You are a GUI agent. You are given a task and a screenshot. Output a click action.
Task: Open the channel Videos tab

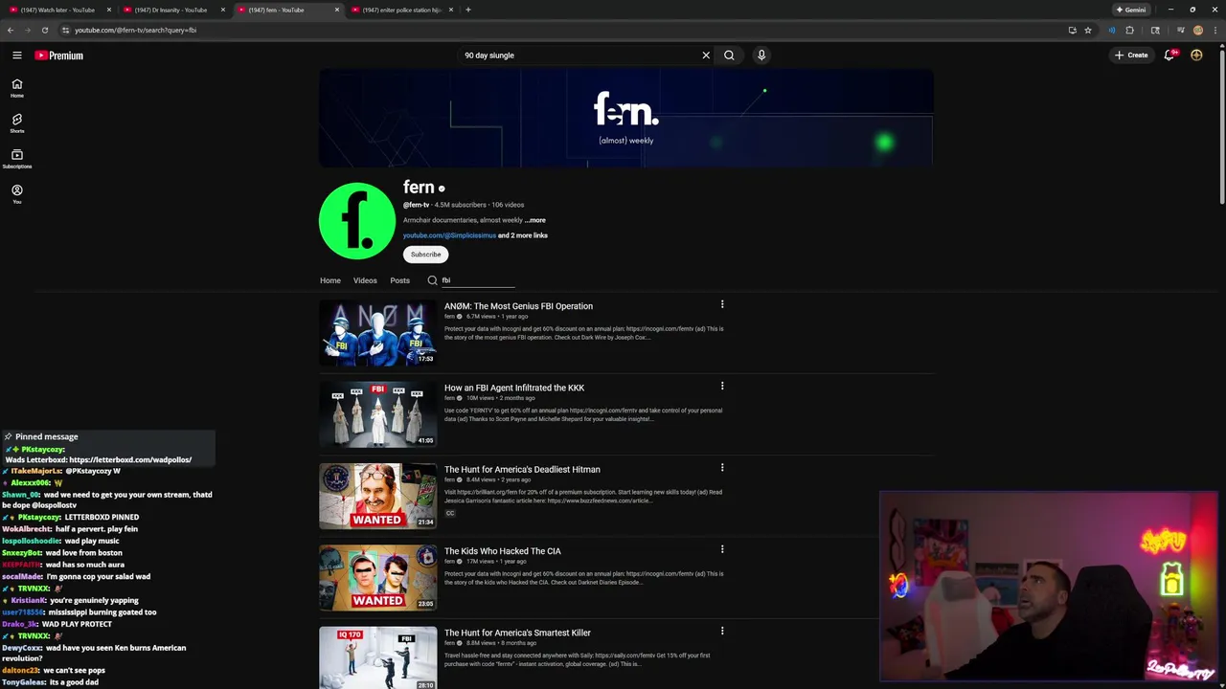pyautogui.click(x=365, y=280)
